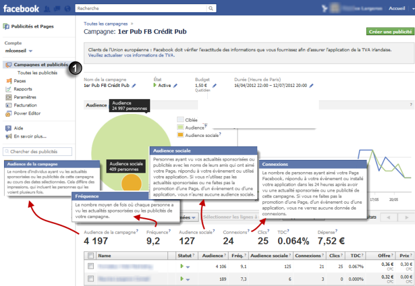Image resolution: width=415 pixels, height=286 pixels.
Task: Click help mark beside Fréquence metric
Action: 169,230
